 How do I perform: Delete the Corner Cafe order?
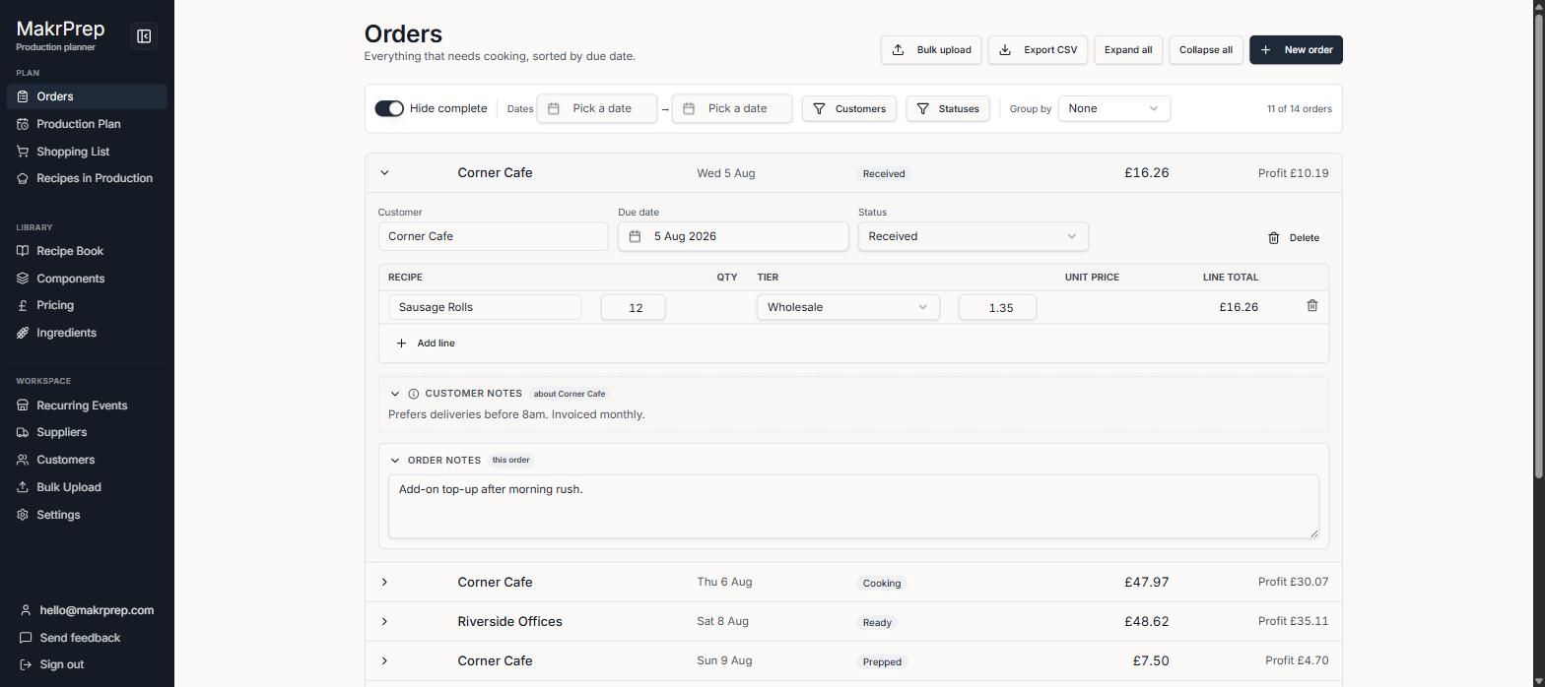(x=1293, y=237)
